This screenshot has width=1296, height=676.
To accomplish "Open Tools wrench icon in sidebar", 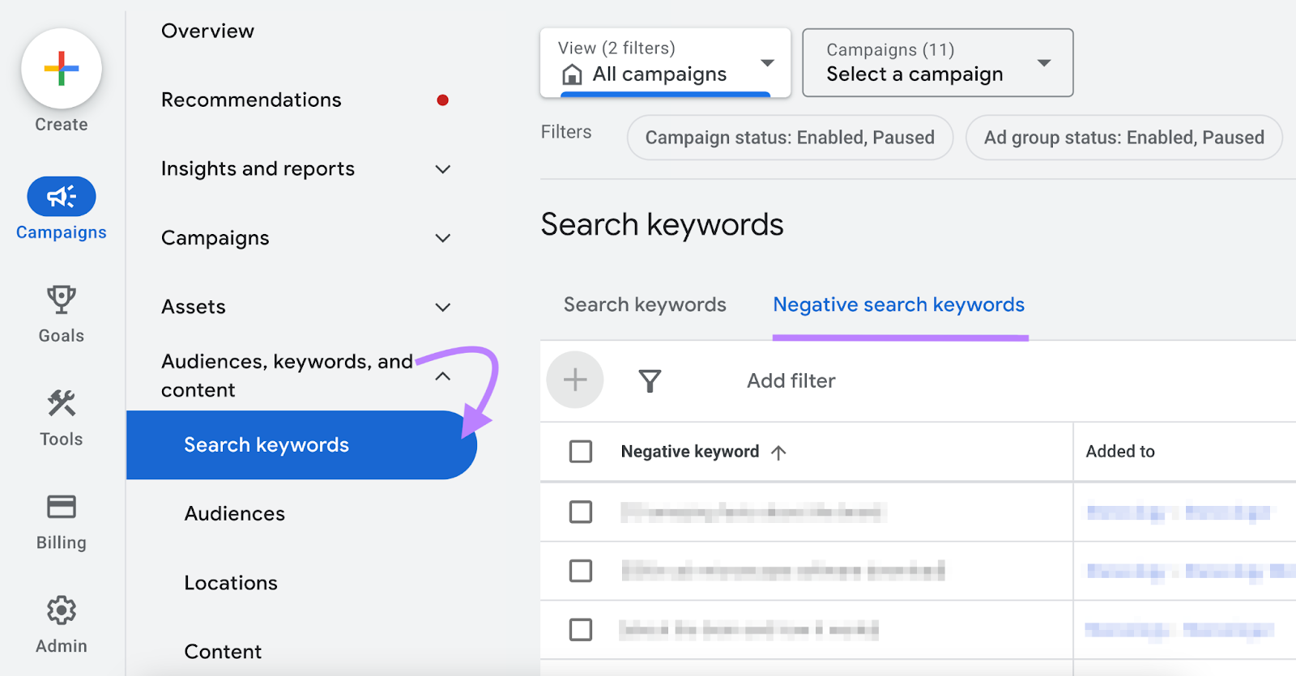I will click(62, 403).
